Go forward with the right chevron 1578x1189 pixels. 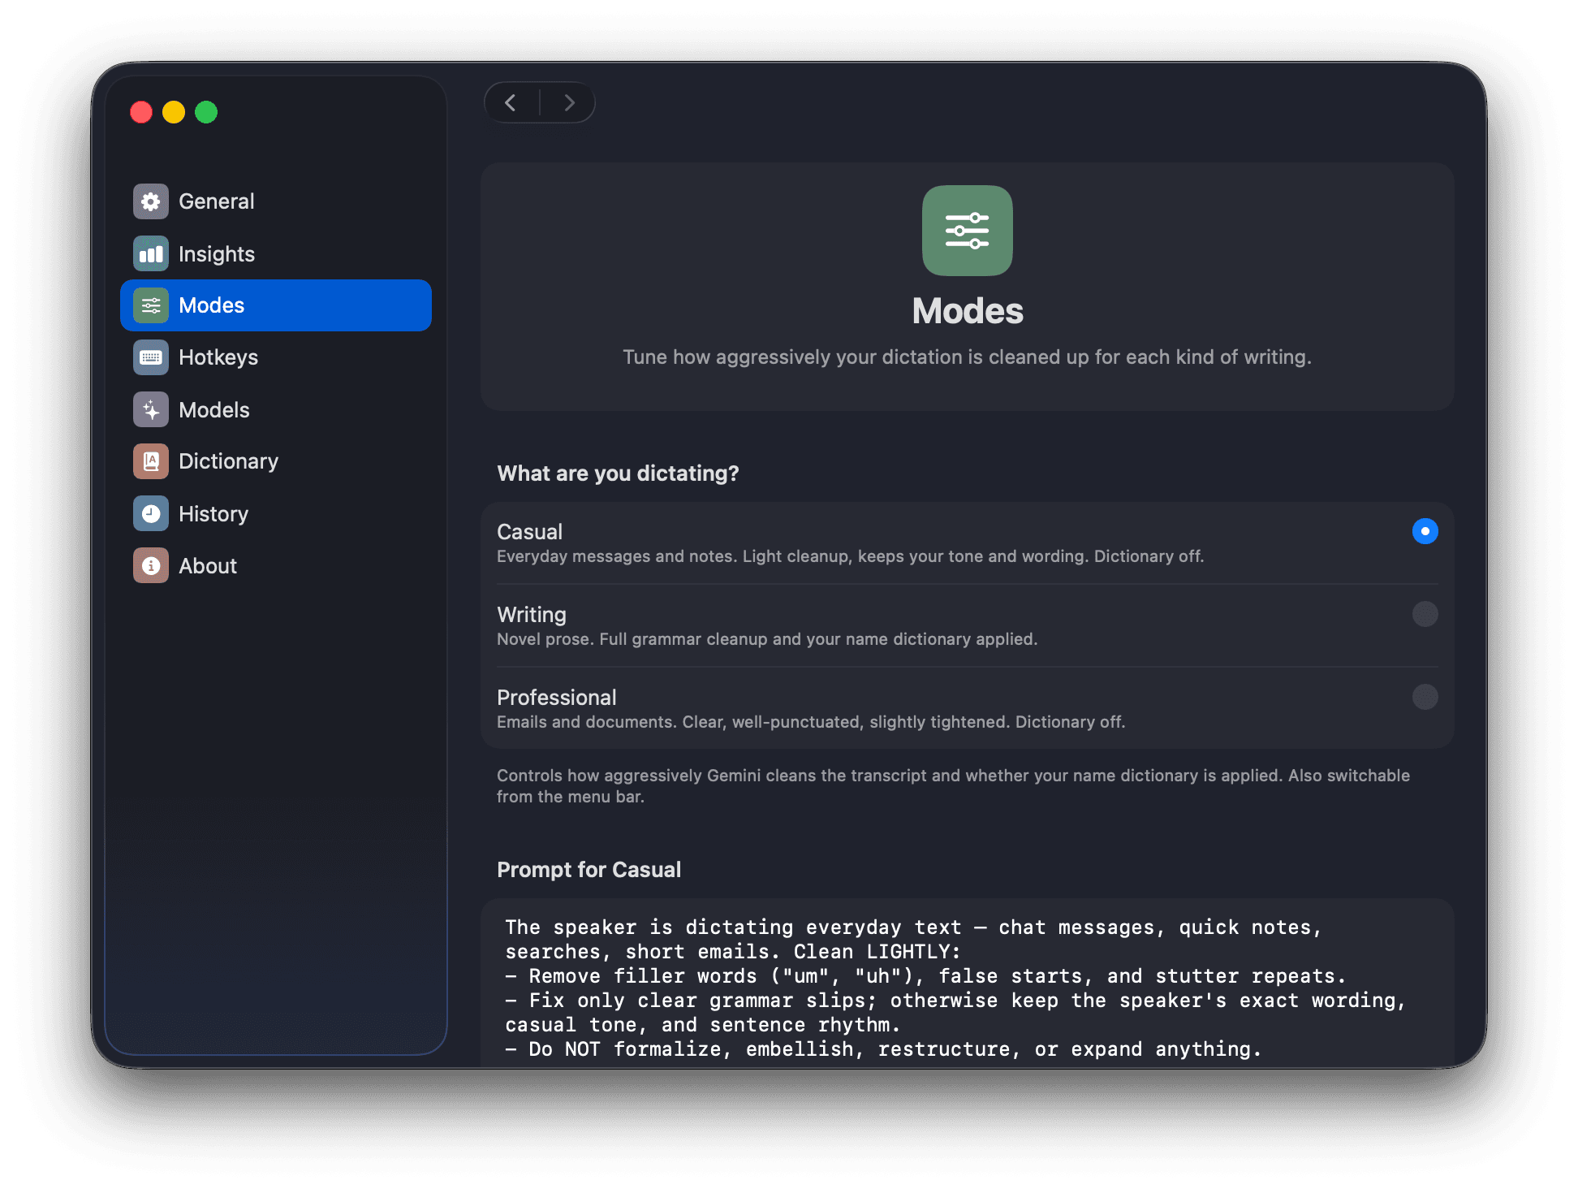pos(569,103)
